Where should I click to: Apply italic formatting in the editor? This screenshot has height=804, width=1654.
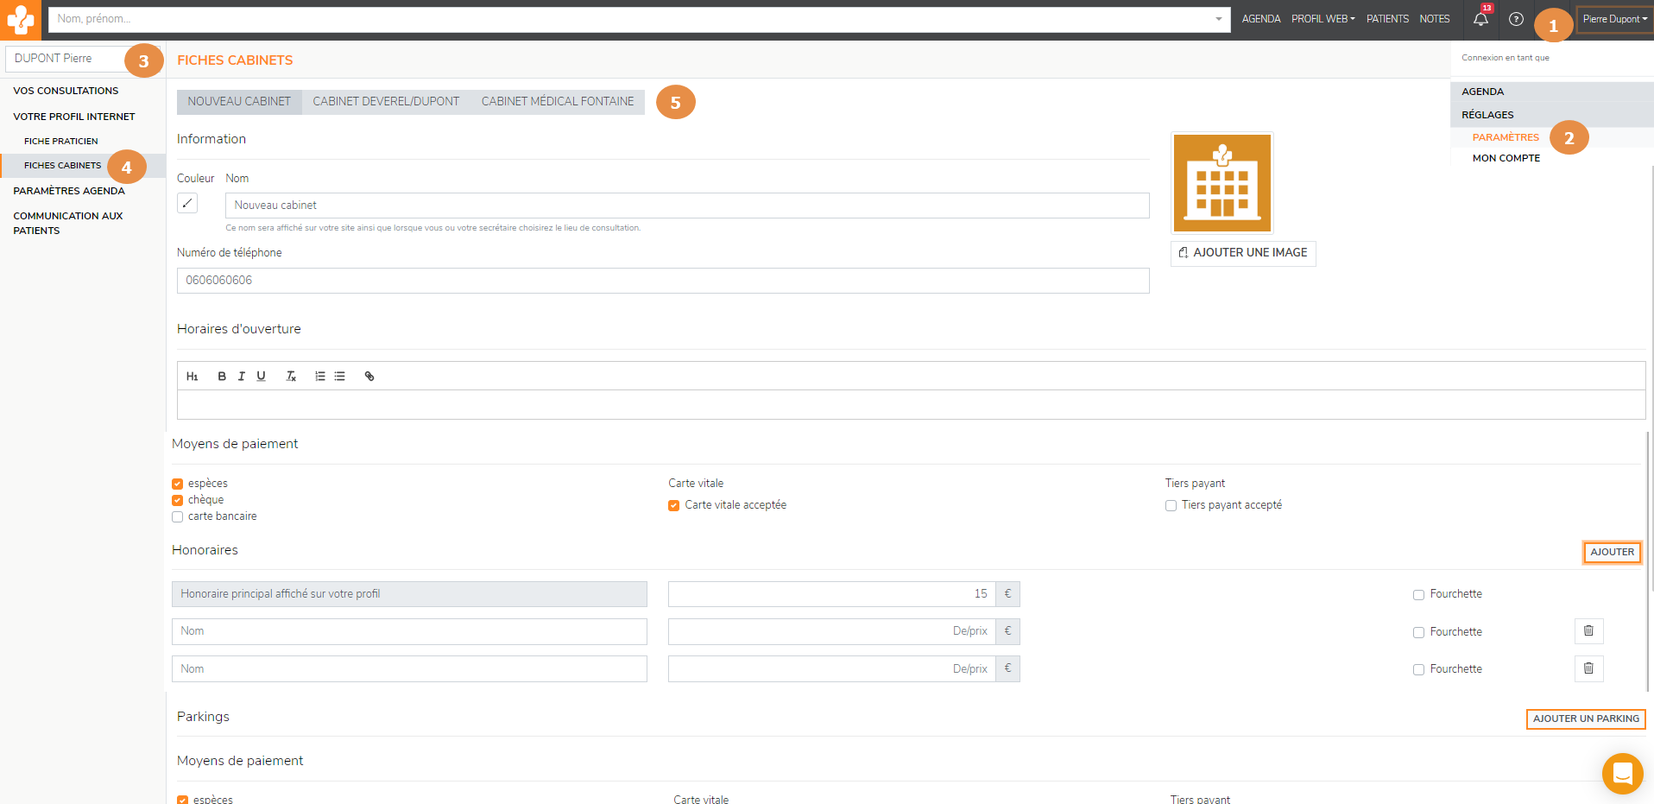click(x=242, y=377)
